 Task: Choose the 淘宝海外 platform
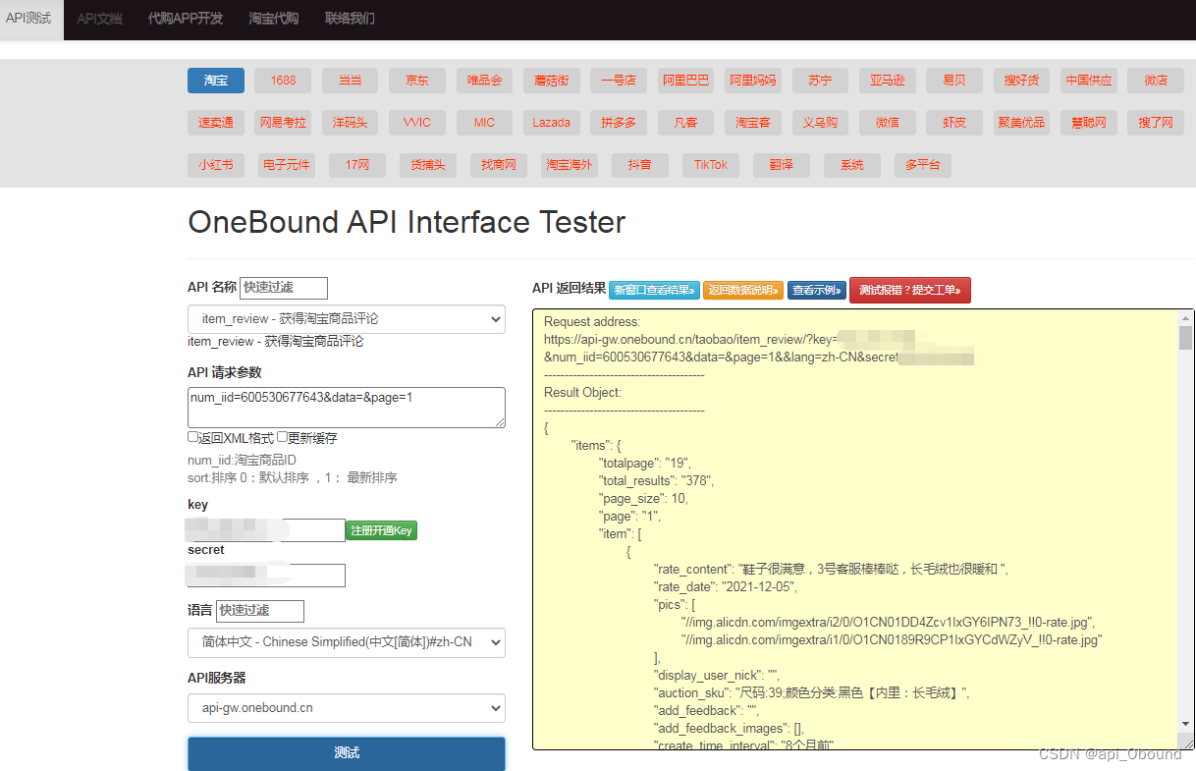[570, 165]
